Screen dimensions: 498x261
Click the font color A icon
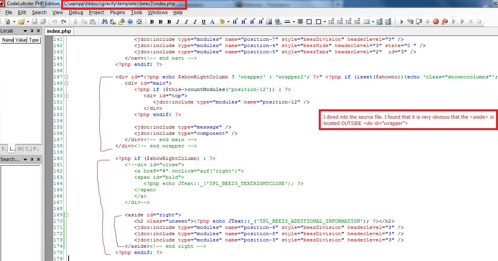point(212,22)
